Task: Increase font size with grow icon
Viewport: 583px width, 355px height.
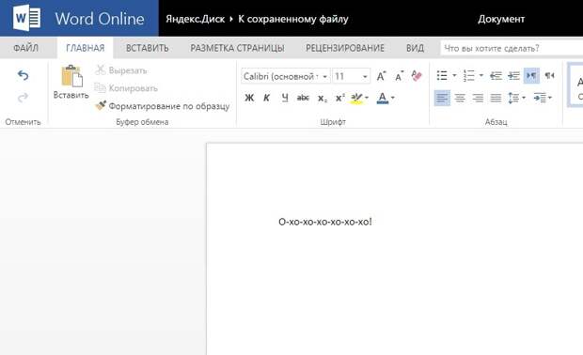Action: click(x=381, y=76)
